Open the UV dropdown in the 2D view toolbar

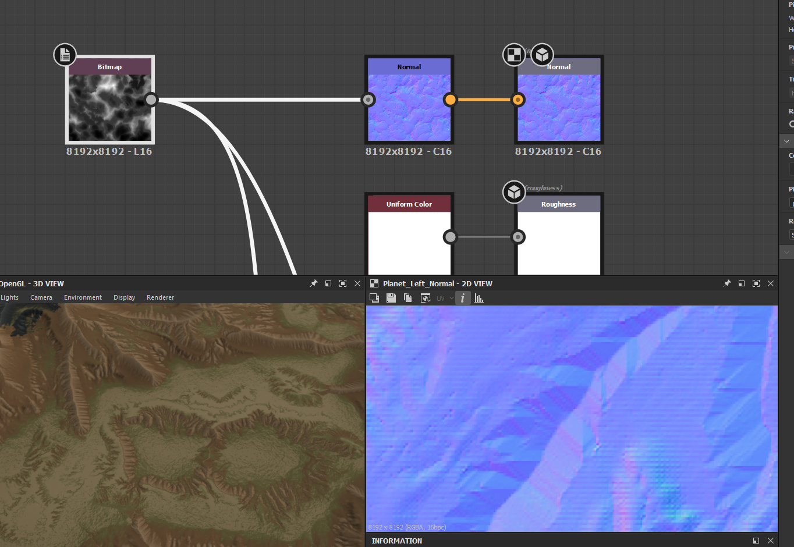[x=451, y=298]
